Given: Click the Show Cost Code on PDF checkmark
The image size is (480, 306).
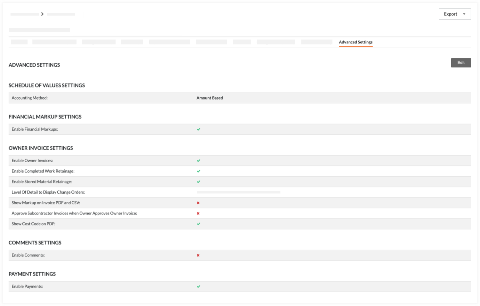Looking at the screenshot, I should pos(198,224).
